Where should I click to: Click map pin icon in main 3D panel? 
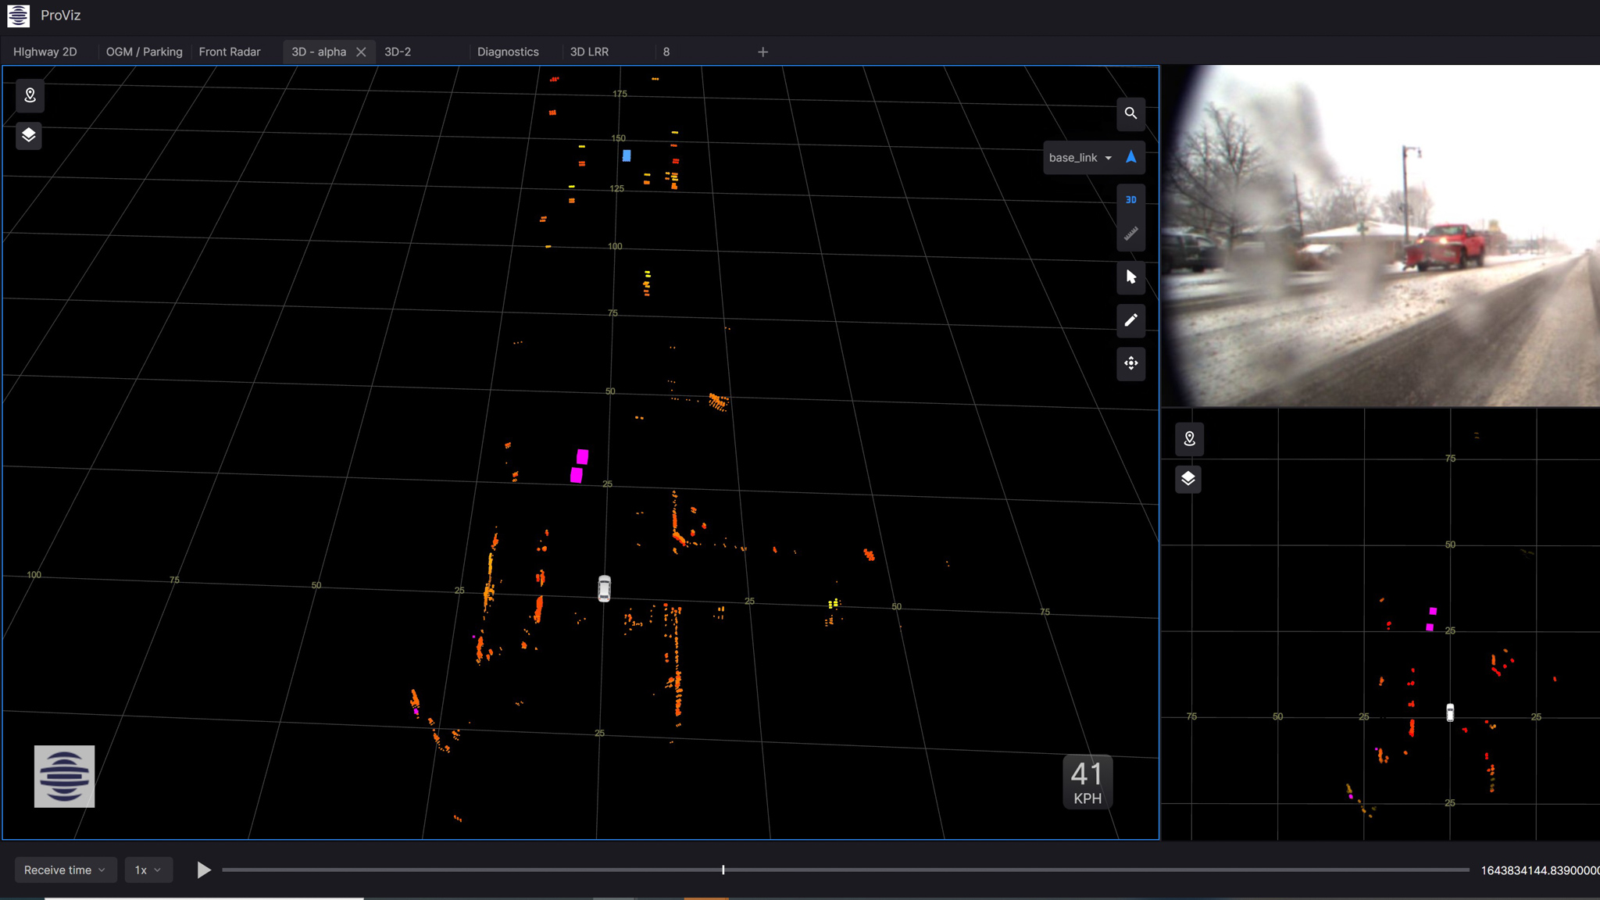point(30,95)
